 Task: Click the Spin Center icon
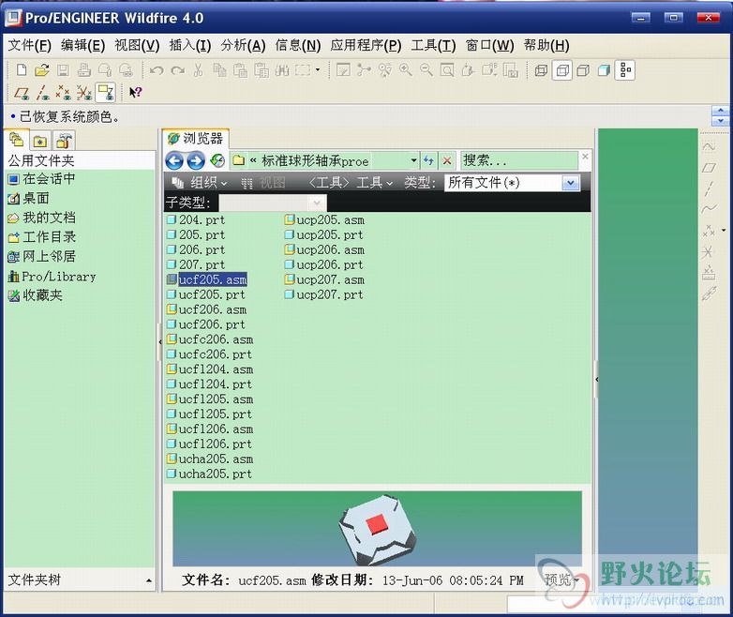pos(365,70)
